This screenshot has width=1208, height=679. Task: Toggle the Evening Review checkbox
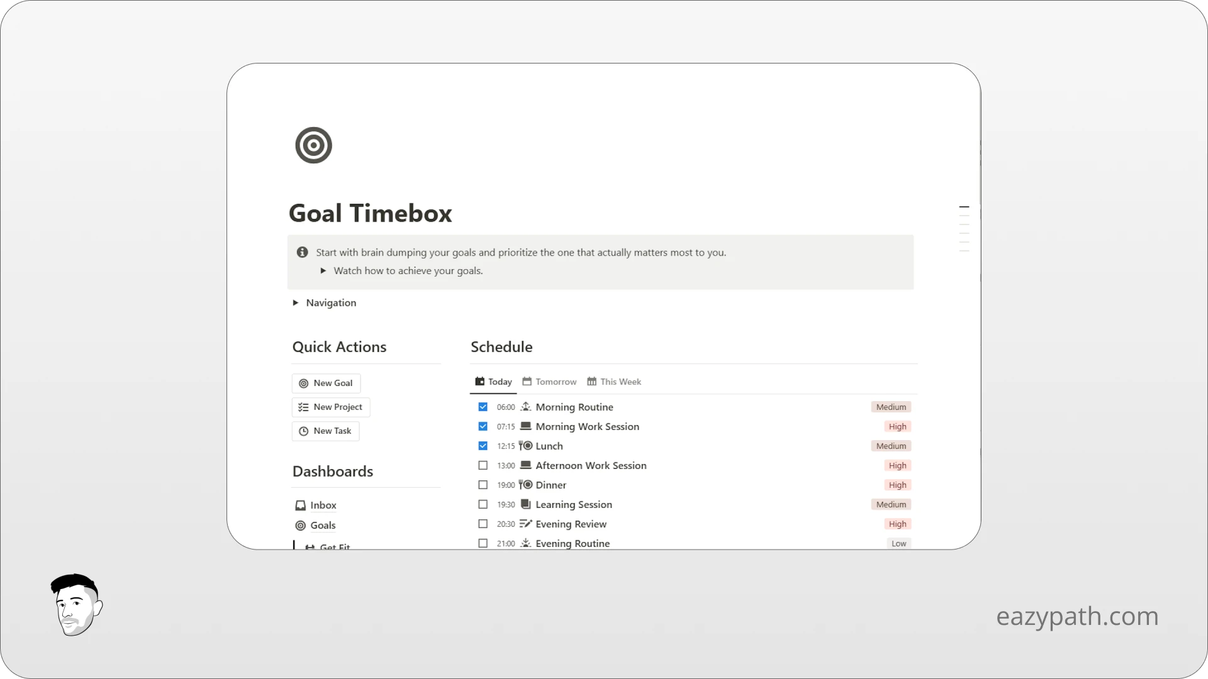tap(483, 524)
